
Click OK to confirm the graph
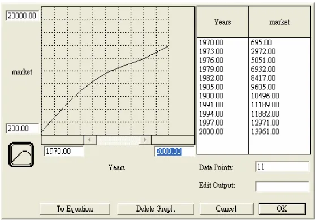click(x=282, y=209)
